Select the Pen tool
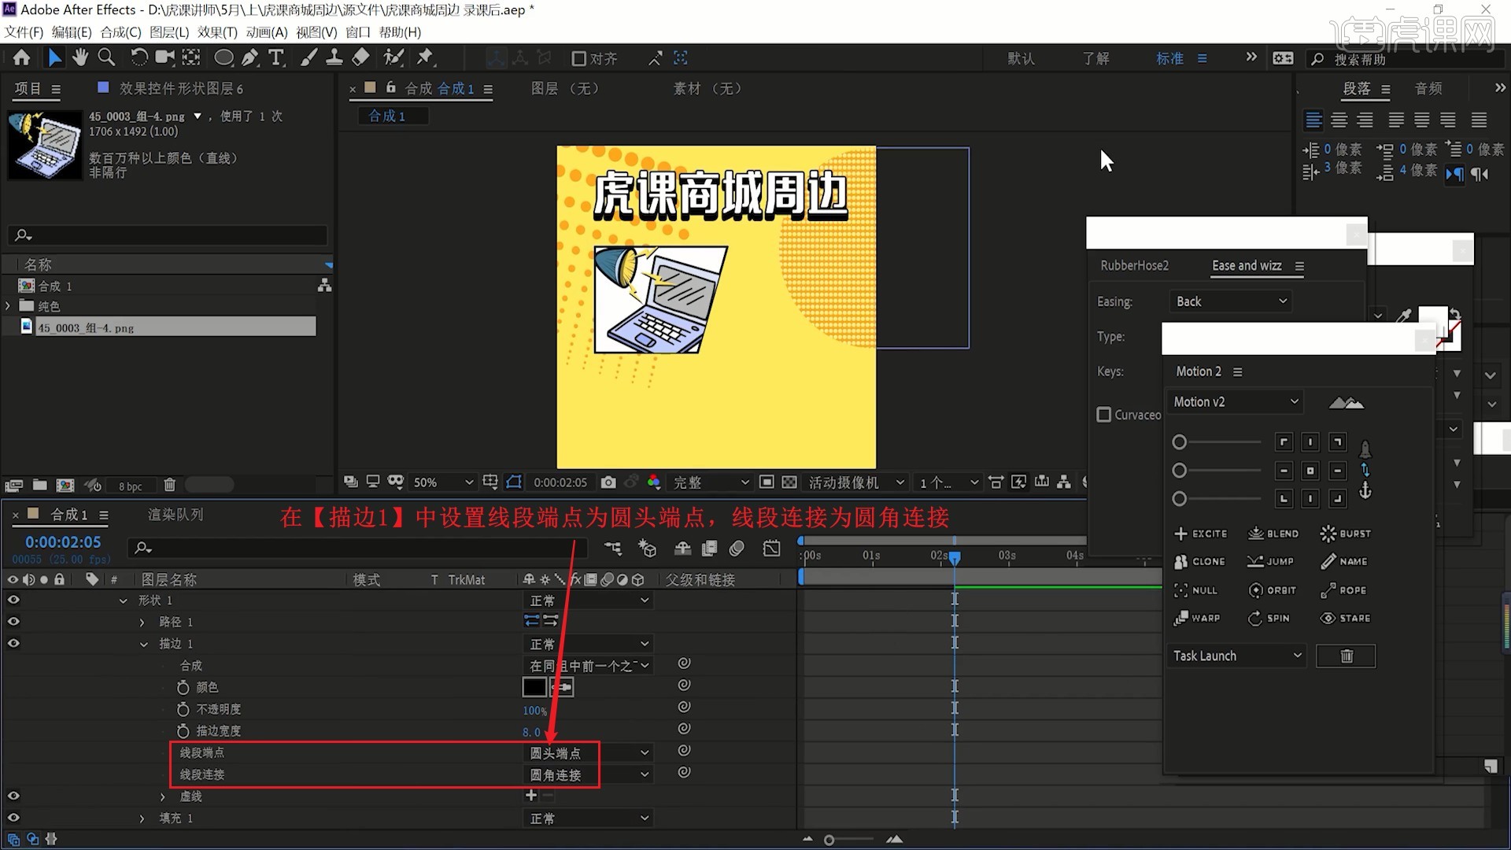Screen dimensions: 1511x850 [249, 57]
